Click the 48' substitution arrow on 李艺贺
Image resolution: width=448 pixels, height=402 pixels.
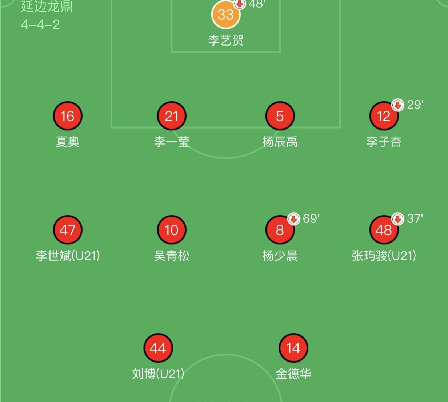coord(240,3)
